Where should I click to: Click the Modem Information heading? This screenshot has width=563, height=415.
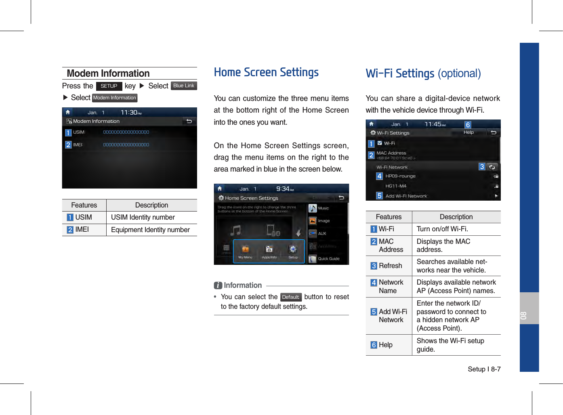(108, 73)
